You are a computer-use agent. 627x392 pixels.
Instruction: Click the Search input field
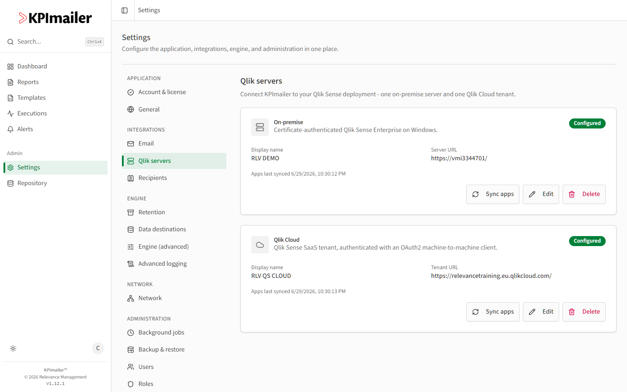[55, 42]
